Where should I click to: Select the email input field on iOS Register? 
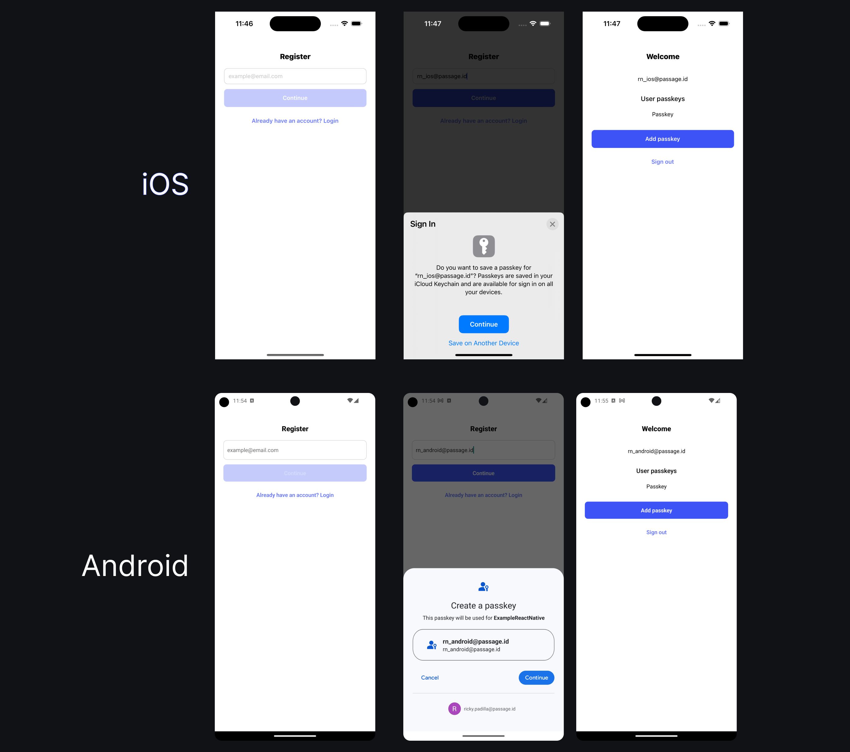pyautogui.click(x=295, y=75)
